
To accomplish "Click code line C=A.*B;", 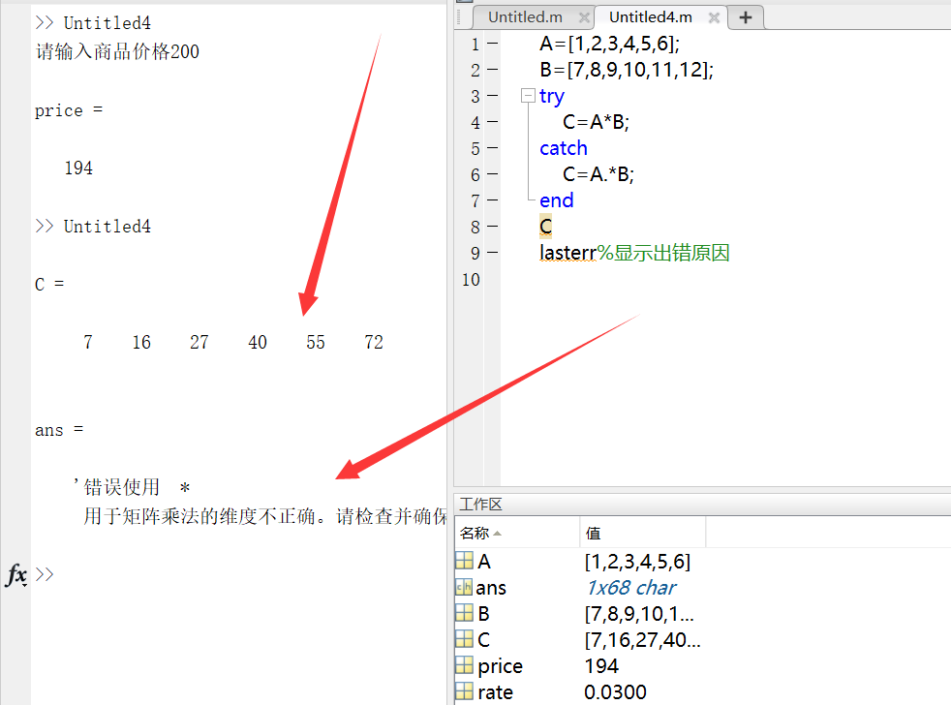I will pos(598,174).
